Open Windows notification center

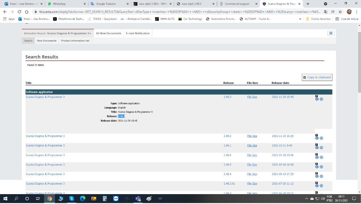354,198
